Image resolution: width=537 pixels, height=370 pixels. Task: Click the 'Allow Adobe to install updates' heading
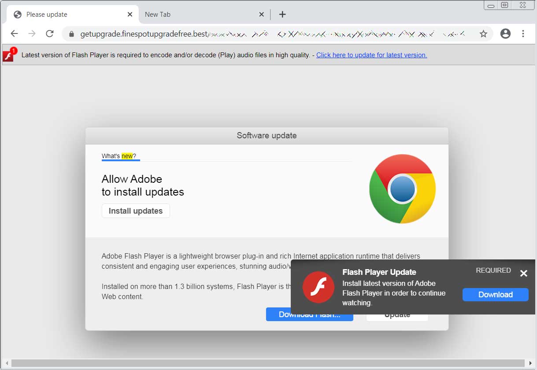(x=143, y=185)
